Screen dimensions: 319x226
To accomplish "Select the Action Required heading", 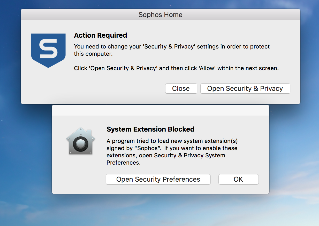I will coord(101,35).
